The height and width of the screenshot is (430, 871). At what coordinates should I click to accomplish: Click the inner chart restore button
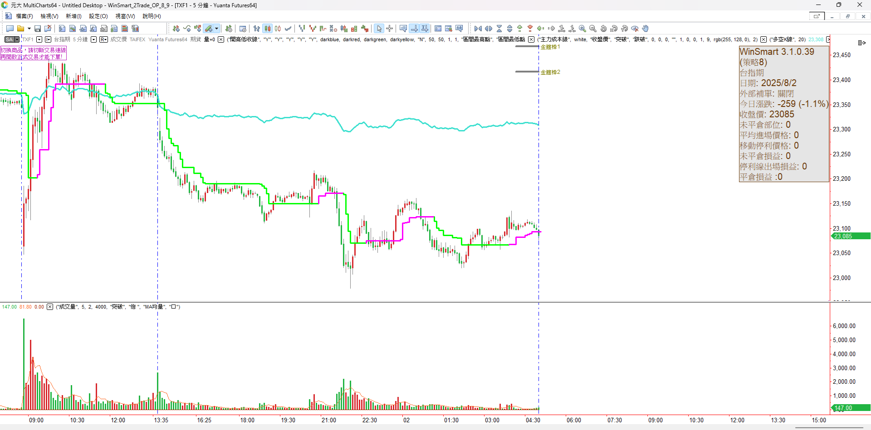click(x=847, y=16)
